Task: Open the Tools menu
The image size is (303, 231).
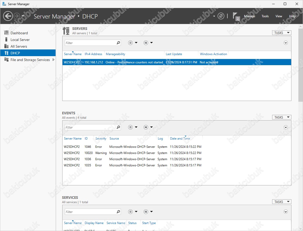Action: tap(265, 16)
